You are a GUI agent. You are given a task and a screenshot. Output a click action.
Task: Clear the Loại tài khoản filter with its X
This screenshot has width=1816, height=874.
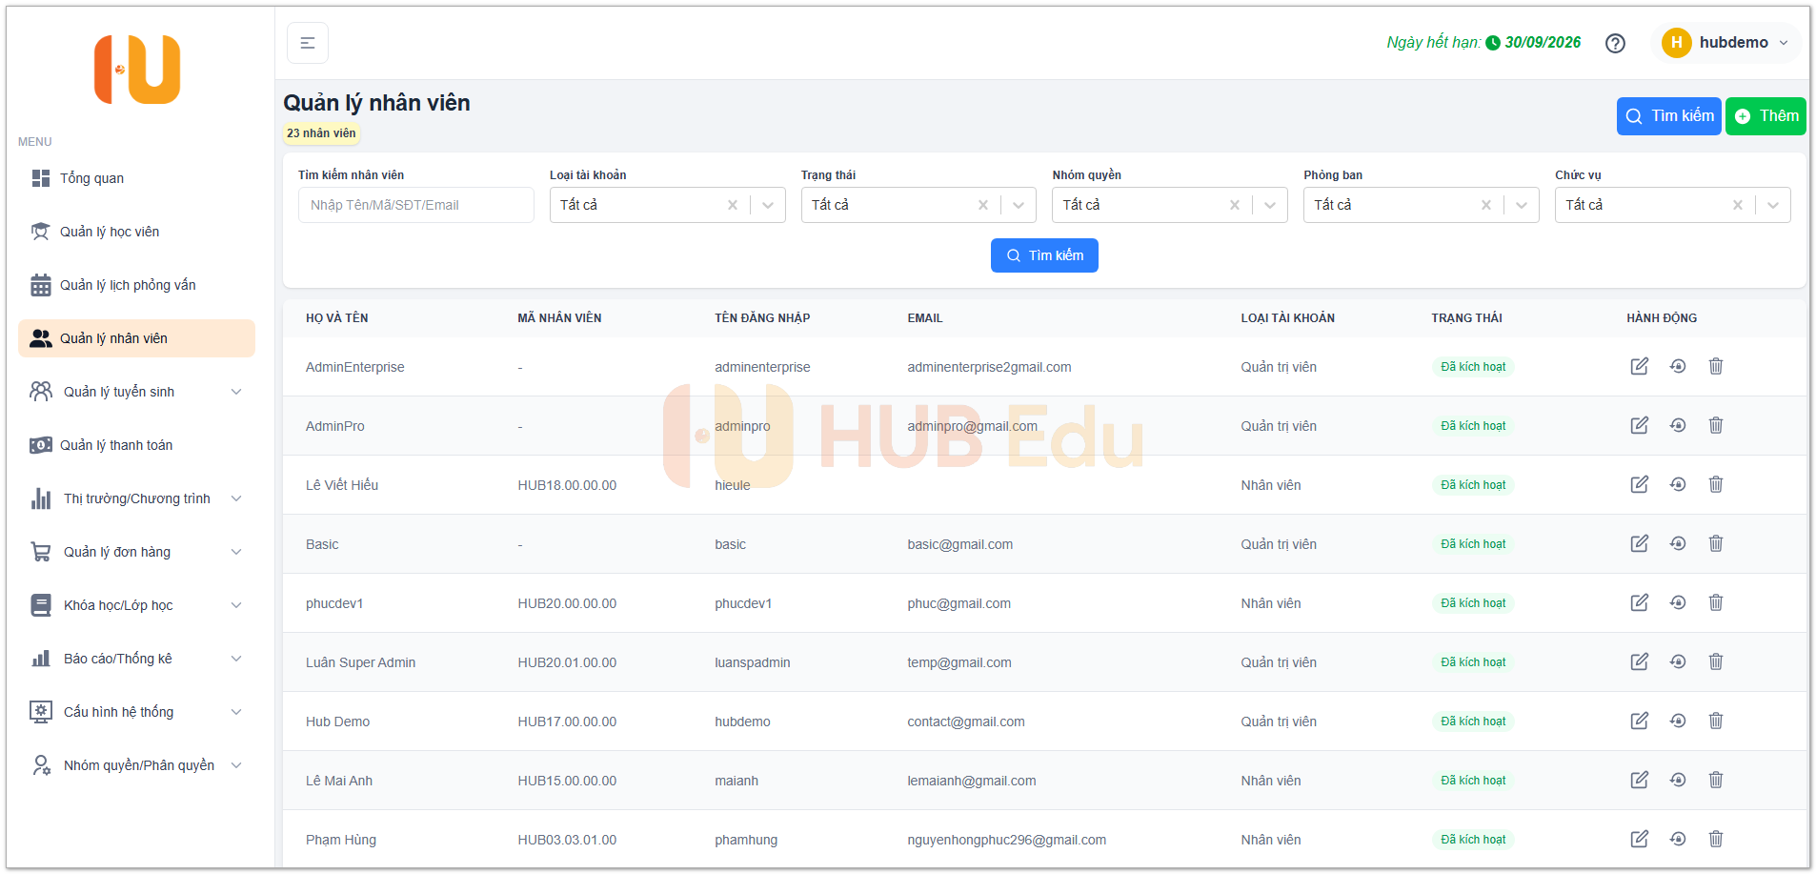pyautogui.click(x=733, y=204)
